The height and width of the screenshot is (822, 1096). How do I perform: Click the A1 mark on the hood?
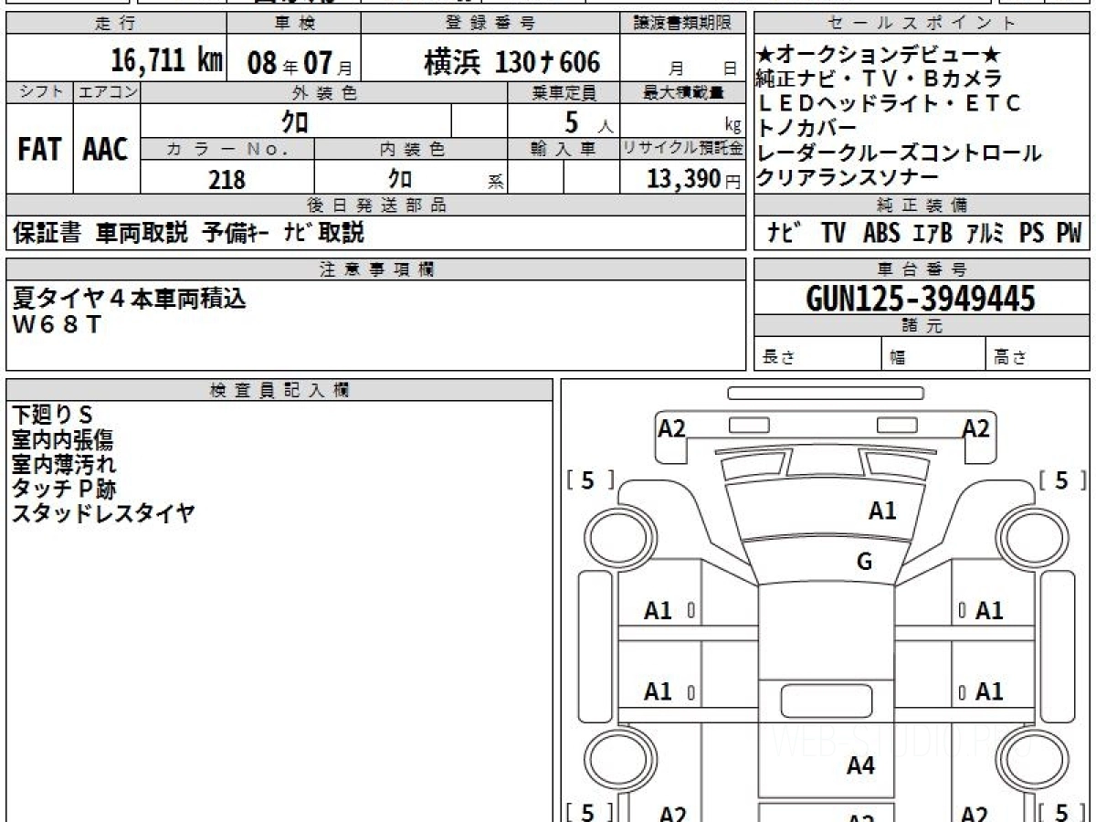point(882,511)
